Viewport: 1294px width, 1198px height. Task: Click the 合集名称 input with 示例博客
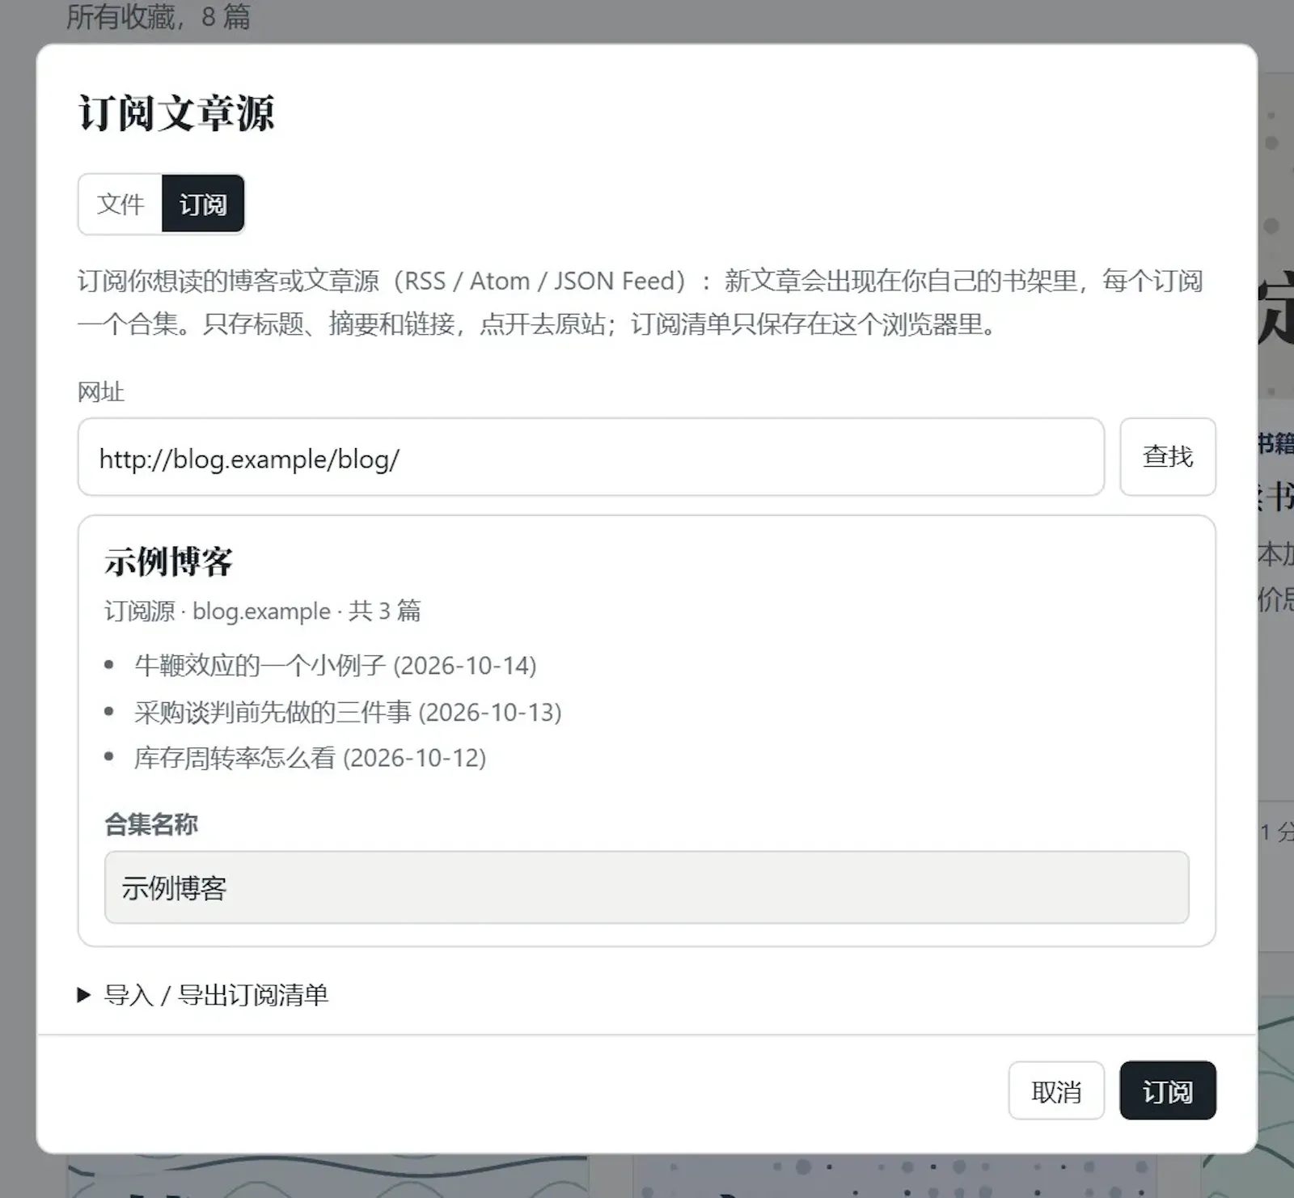(646, 887)
